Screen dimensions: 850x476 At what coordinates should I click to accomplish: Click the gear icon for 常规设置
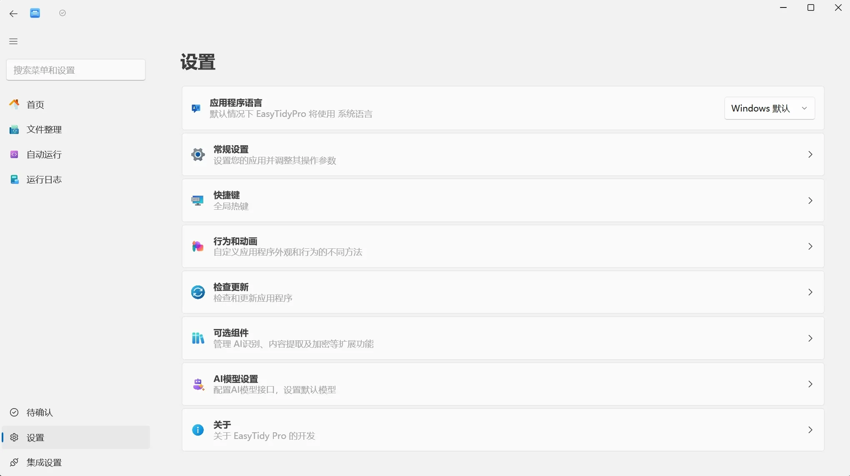[x=198, y=155]
